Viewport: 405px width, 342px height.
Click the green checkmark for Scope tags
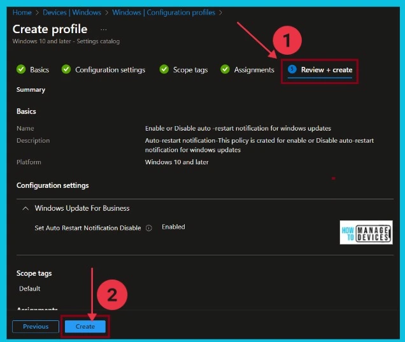click(164, 69)
